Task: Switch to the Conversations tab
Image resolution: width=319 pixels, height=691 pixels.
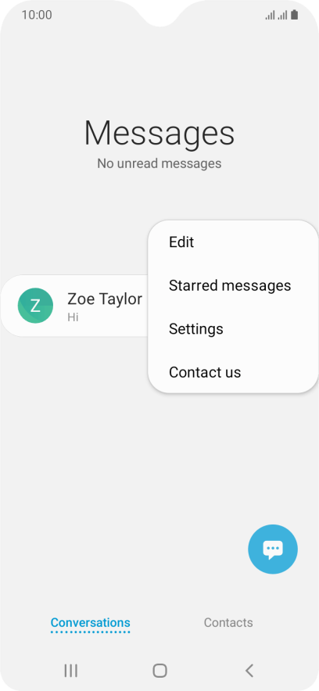Action: click(91, 622)
